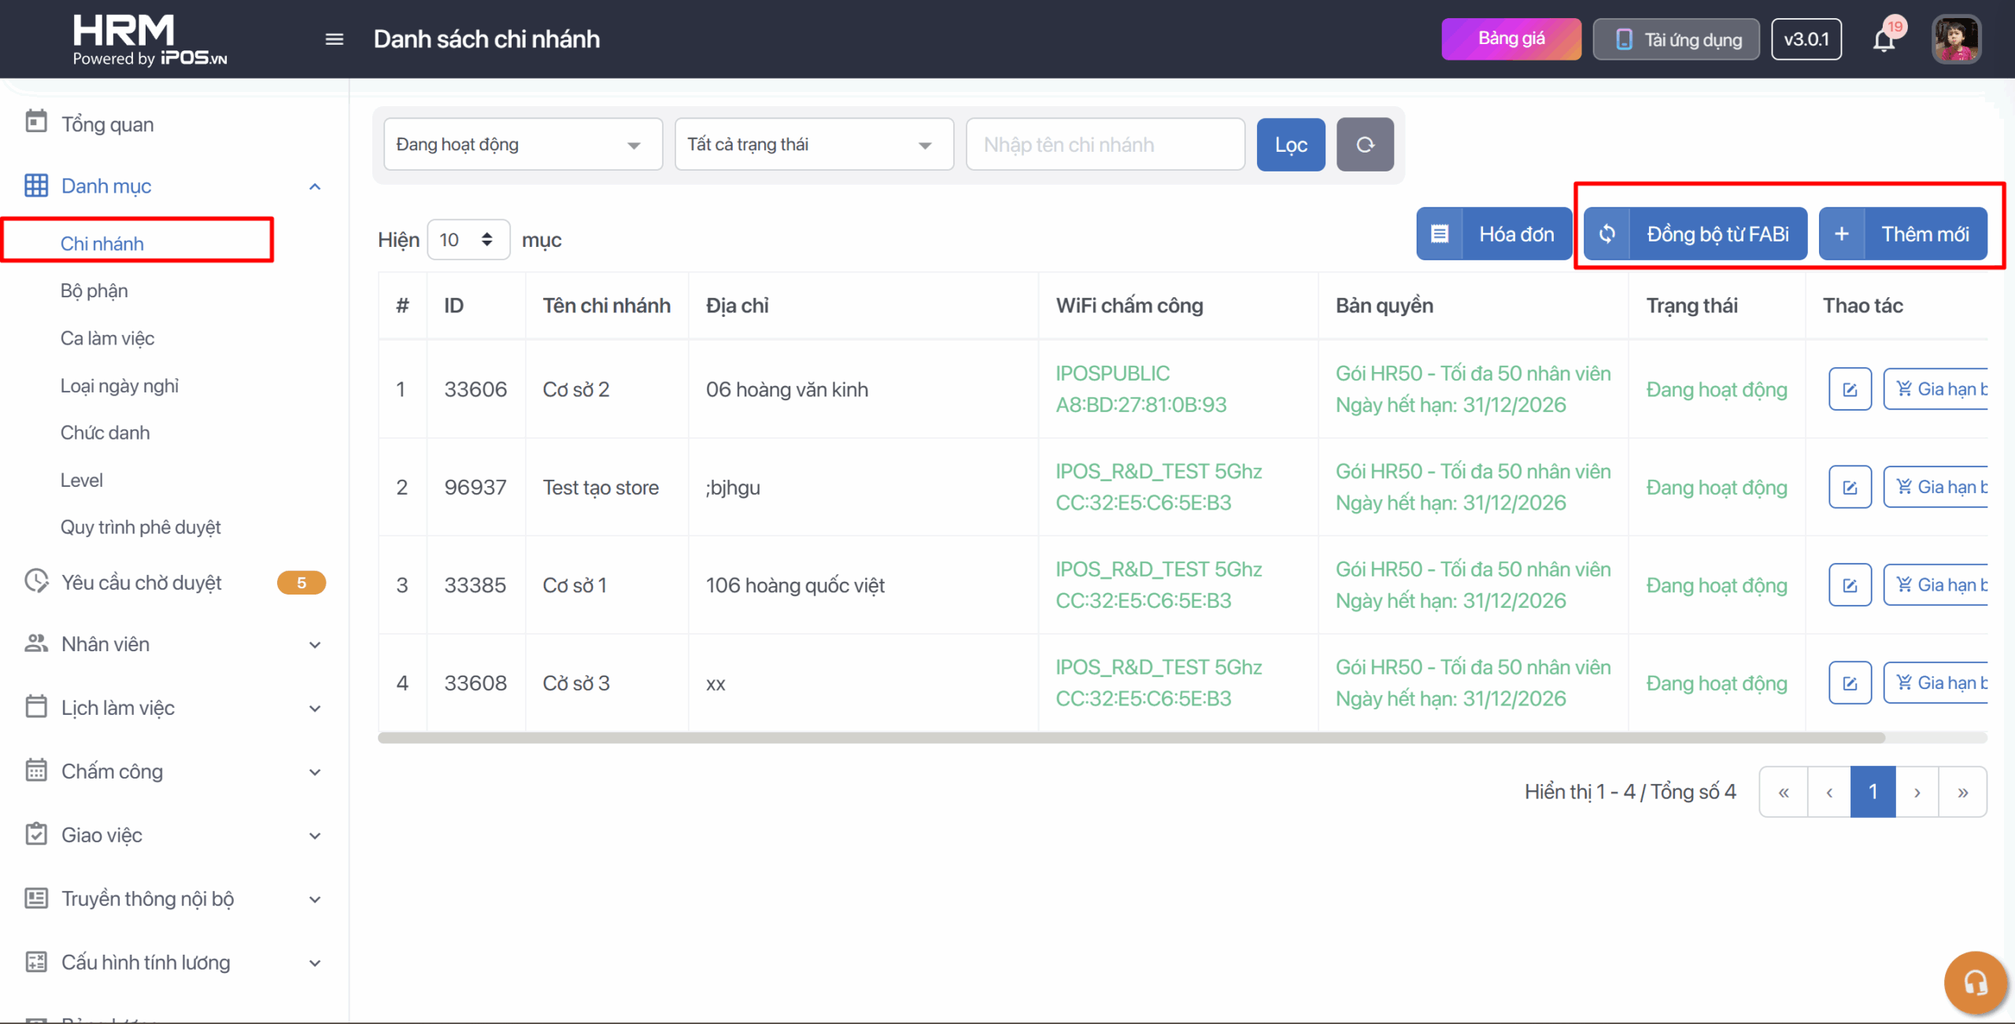Open the headset support chat icon
Image resolution: width=2015 pixels, height=1024 pixels.
(x=1975, y=982)
